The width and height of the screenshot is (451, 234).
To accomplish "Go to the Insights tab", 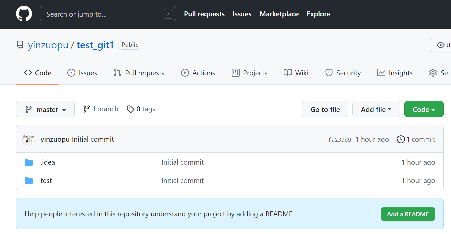I will point(395,73).
